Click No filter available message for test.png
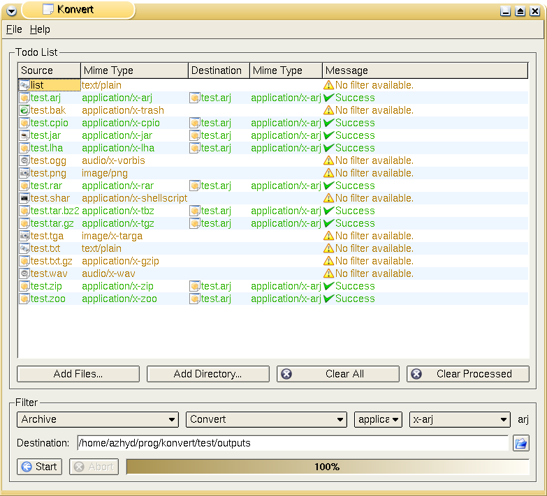Viewport: 547px width, 496px height. [374, 173]
